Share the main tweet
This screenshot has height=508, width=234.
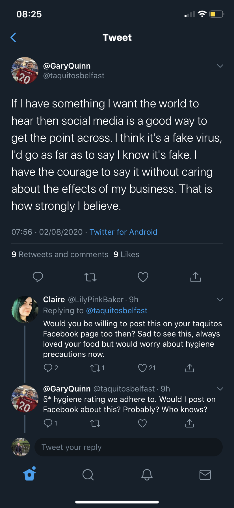click(x=196, y=277)
